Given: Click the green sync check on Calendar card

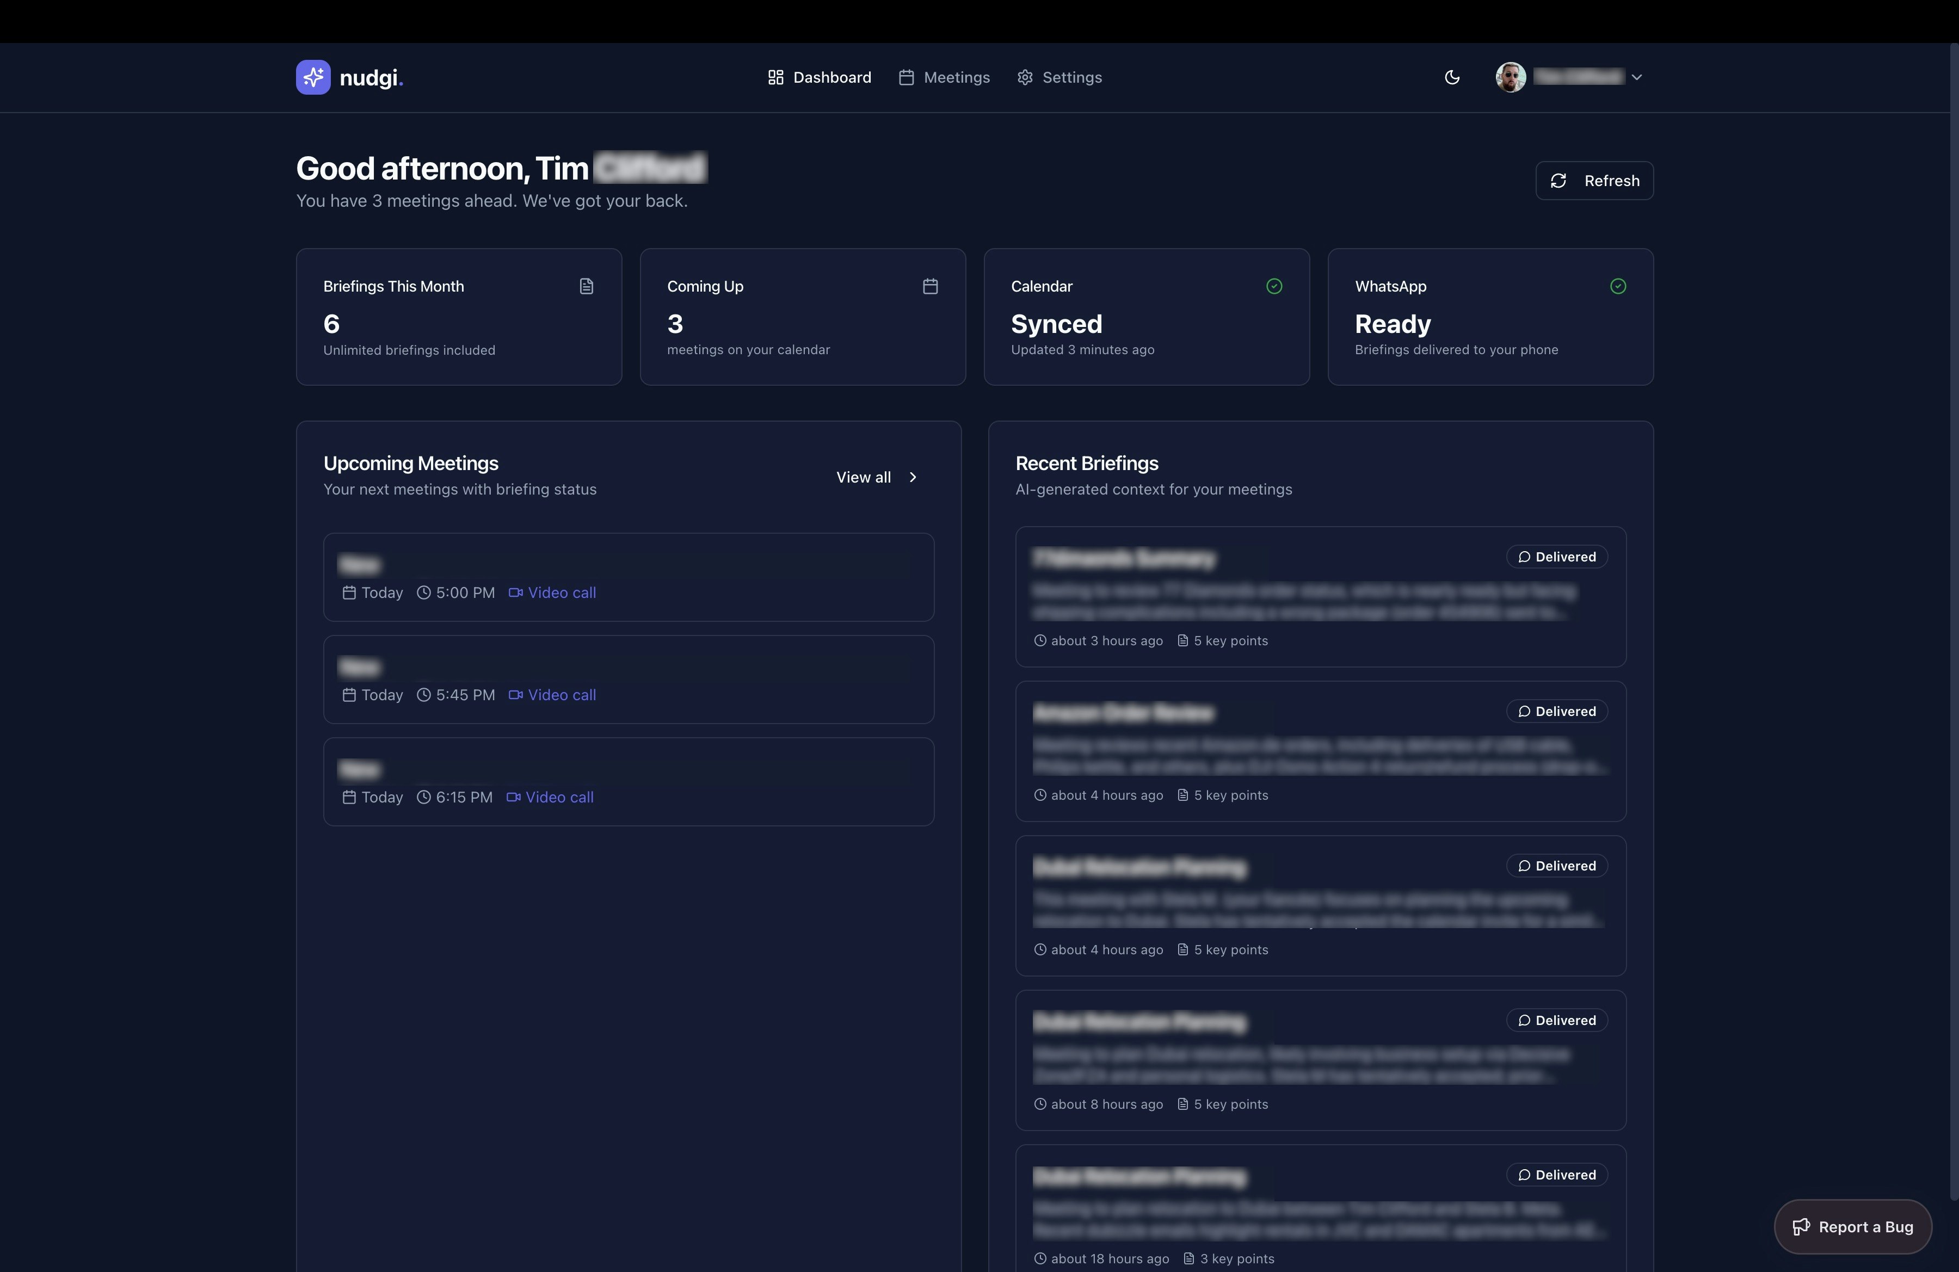Looking at the screenshot, I should coord(1274,286).
